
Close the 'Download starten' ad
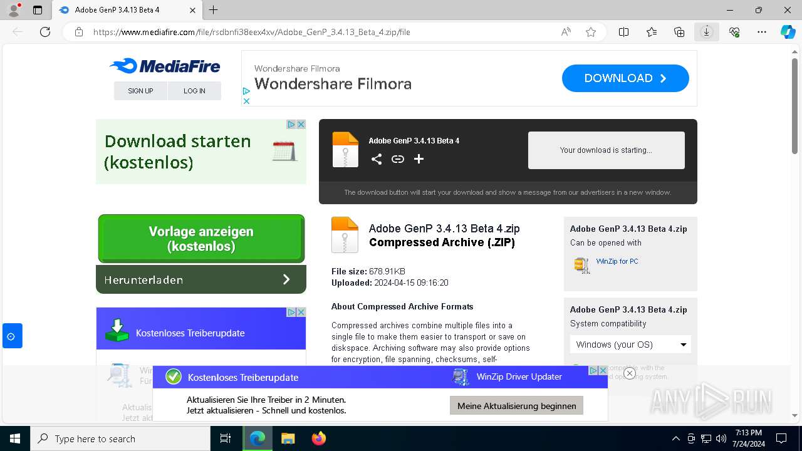point(301,125)
